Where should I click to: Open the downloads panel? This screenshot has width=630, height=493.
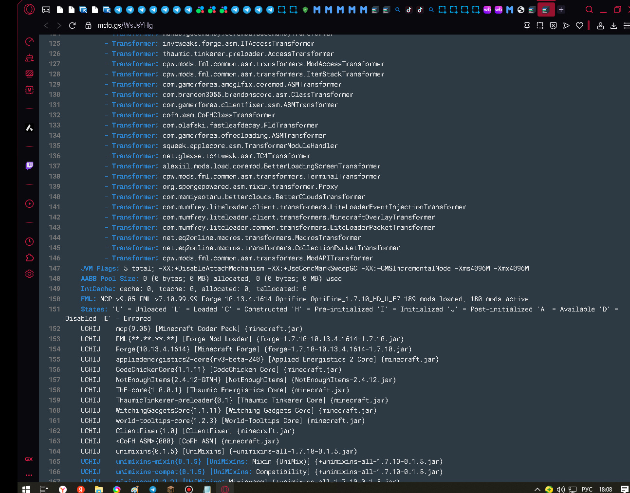click(x=613, y=25)
